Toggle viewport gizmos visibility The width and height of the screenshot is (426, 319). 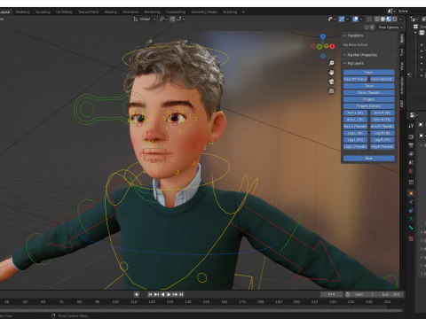[x=342, y=19]
